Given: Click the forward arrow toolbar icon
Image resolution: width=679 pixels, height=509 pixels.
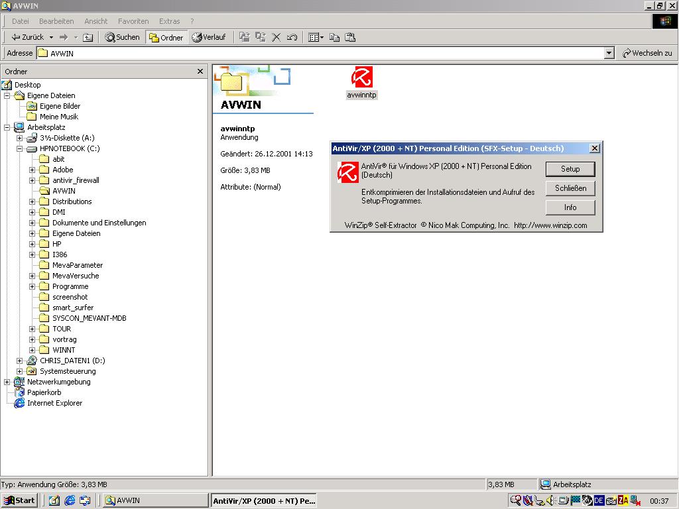Looking at the screenshot, I should tap(64, 38).
